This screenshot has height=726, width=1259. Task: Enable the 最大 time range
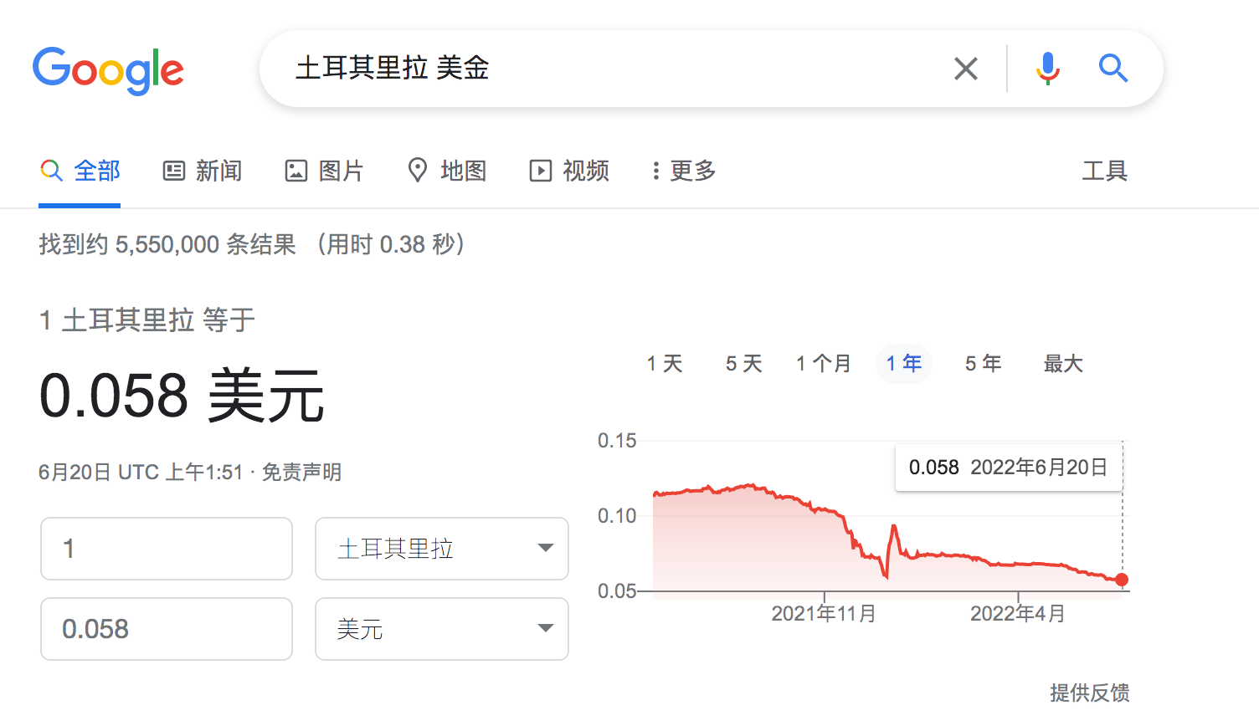(x=1062, y=363)
